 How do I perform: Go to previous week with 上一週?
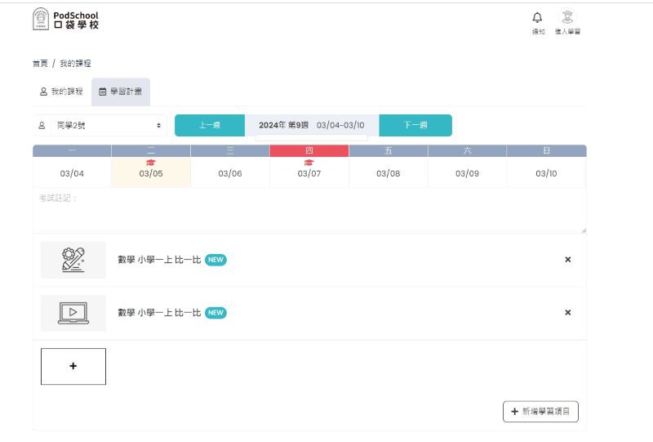tap(210, 125)
